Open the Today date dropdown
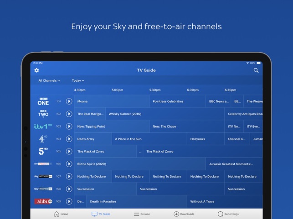The image size is (293, 219). 78,80
